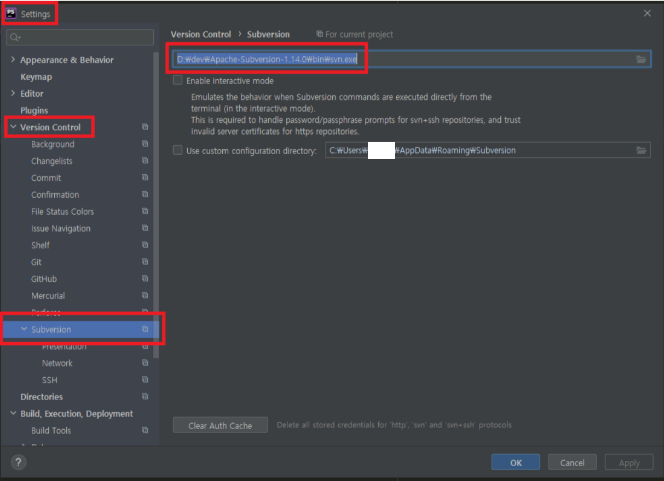
Task: Open Issue Navigation settings
Action: coord(61,228)
